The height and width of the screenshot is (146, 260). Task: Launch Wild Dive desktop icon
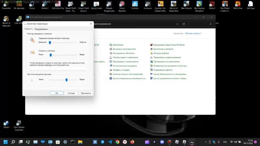[238, 5]
